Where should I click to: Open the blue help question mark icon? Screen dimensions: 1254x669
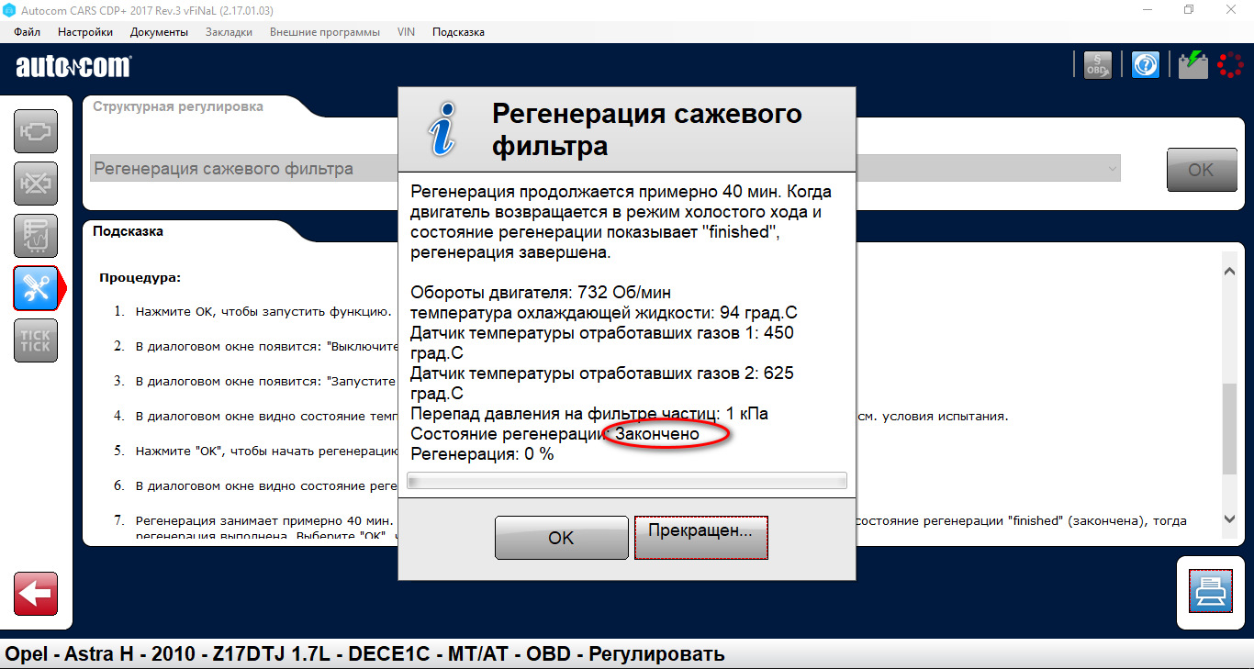coord(1146,65)
